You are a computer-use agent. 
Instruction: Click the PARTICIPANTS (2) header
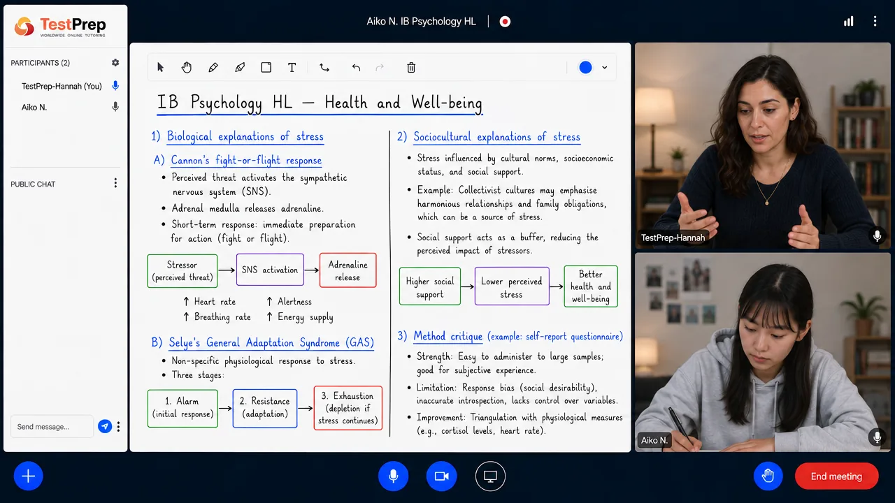(41, 63)
